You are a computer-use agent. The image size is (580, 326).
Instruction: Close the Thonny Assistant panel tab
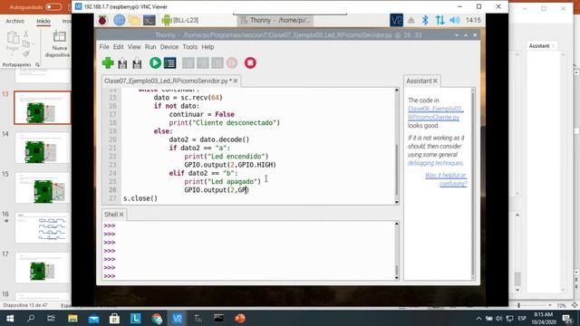[x=435, y=81]
